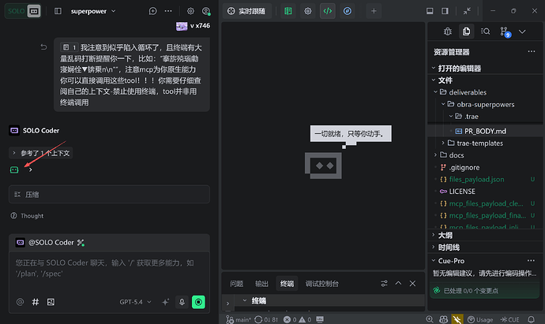This screenshot has height=324, width=545.
Task: Select the explorer files icon
Action: pos(466,32)
